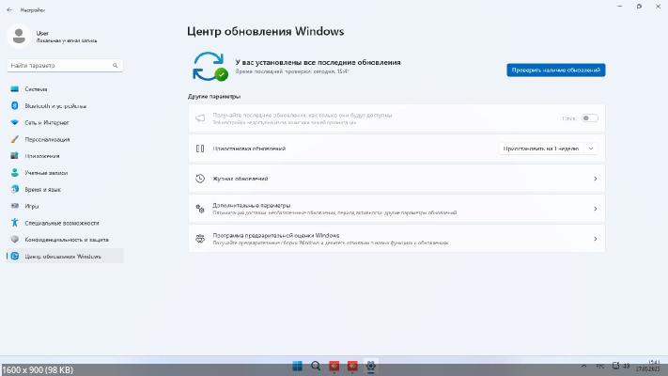Click Проверить наличие обновлений button
The image size is (668, 376).
556,70
